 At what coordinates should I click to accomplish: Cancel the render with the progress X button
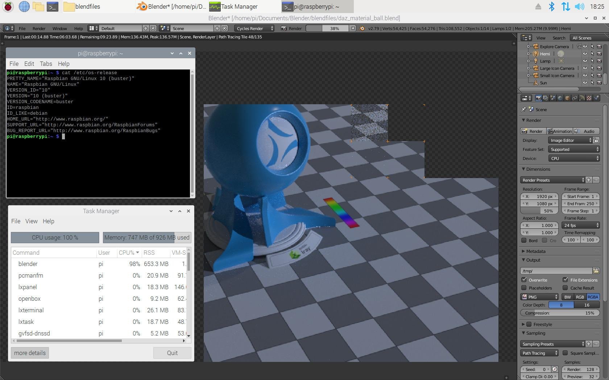tap(353, 28)
